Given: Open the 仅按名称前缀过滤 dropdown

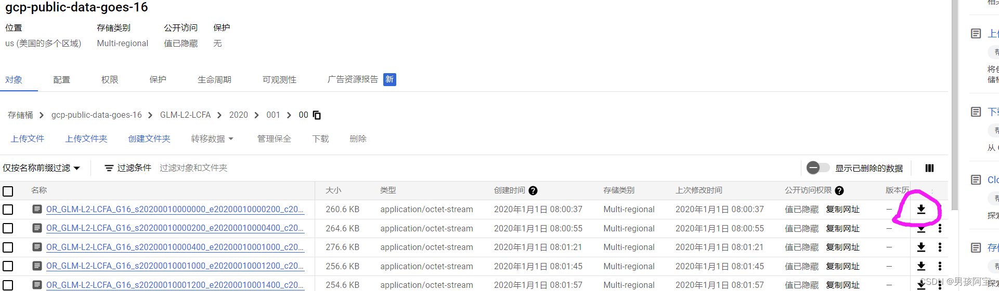Looking at the screenshot, I should [x=42, y=168].
